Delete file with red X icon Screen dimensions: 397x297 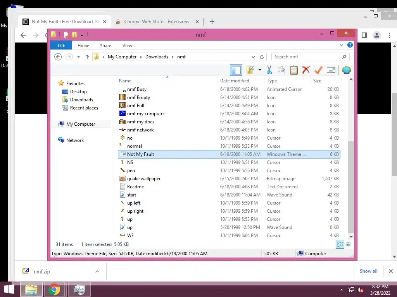click(306, 70)
